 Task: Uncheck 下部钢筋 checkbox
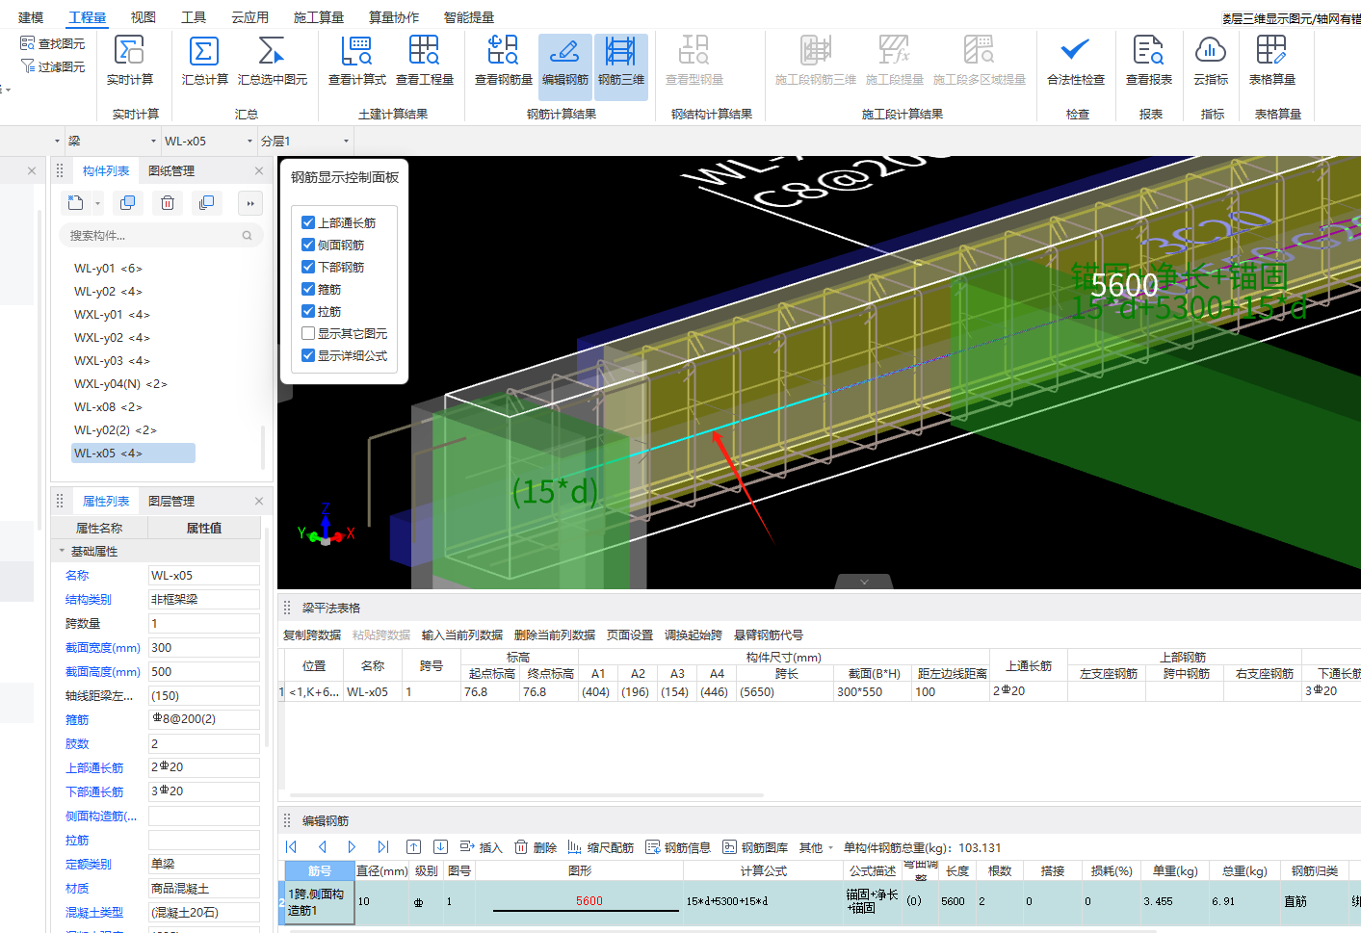pyautogui.click(x=308, y=267)
